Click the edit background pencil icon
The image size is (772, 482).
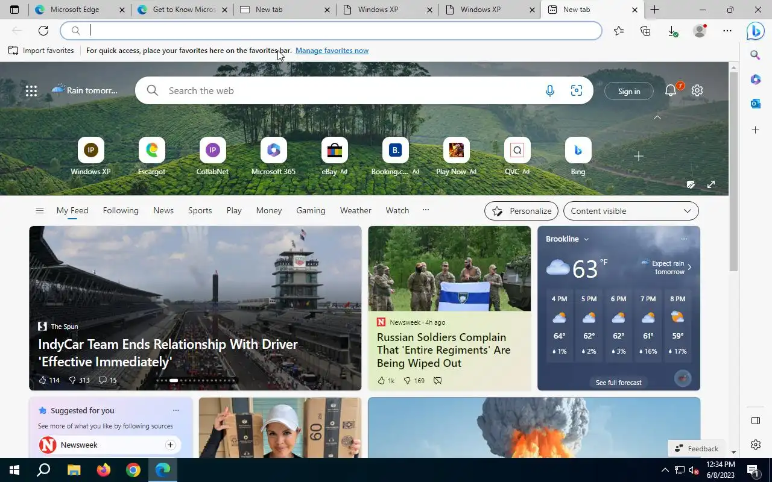pyautogui.click(x=691, y=185)
